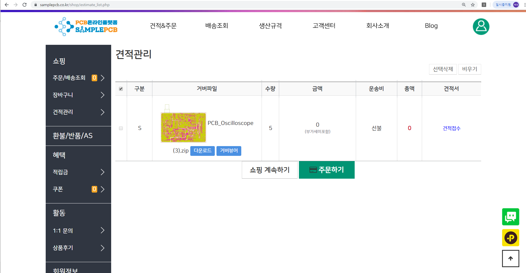Open the 견적&주문 menu
The image size is (526, 273).
pos(163,26)
